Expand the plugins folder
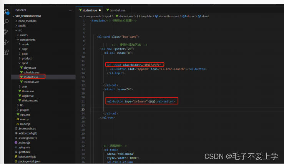 point(18,110)
